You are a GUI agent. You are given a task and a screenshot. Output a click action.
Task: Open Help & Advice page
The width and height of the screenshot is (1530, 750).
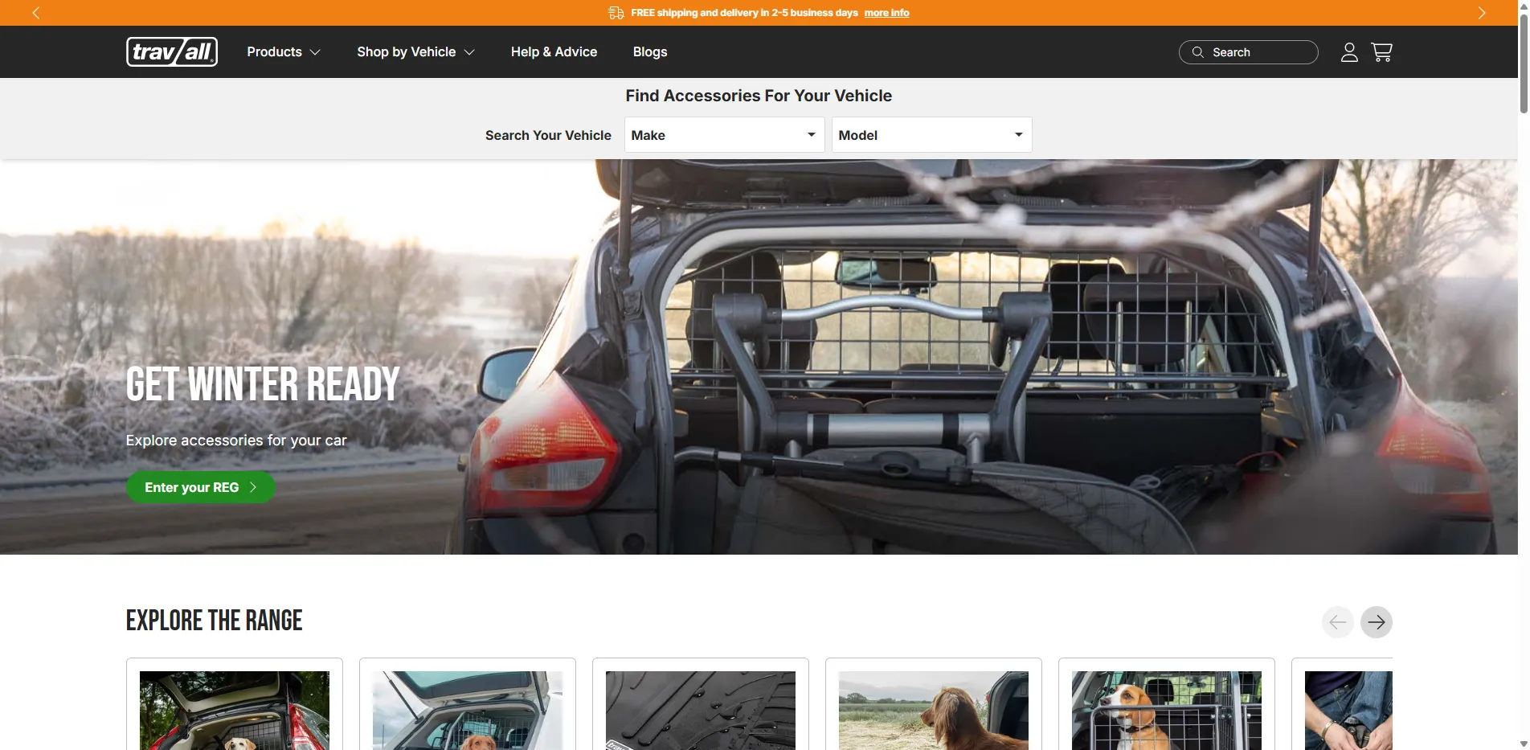[554, 52]
